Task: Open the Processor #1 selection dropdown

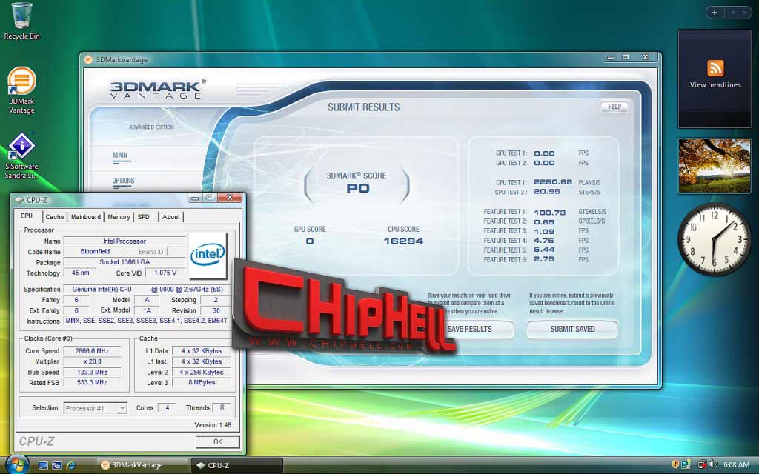Action: [96, 408]
